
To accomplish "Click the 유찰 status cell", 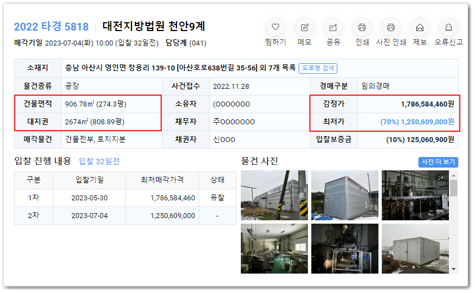I will click(218, 198).
